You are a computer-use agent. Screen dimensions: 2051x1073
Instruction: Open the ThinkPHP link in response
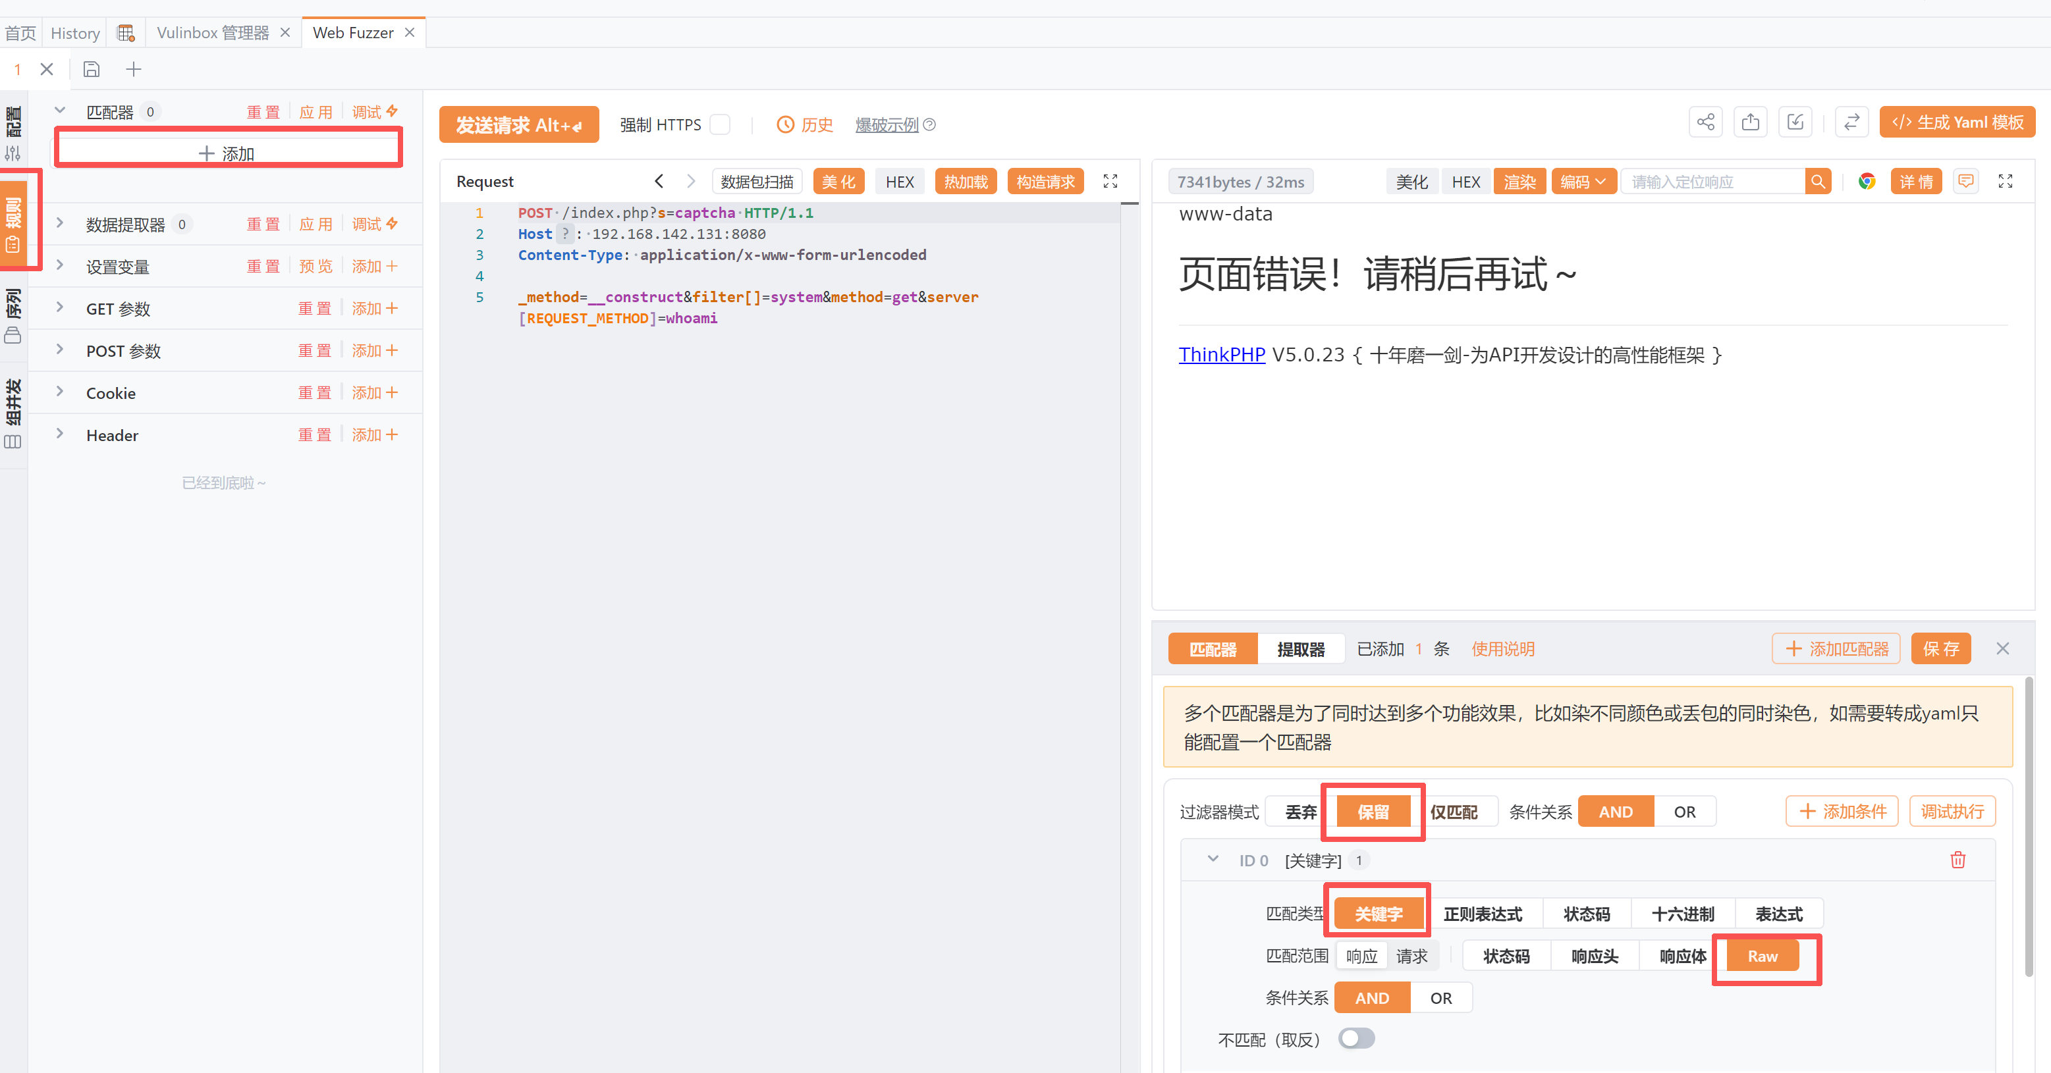pos(1221,354)
